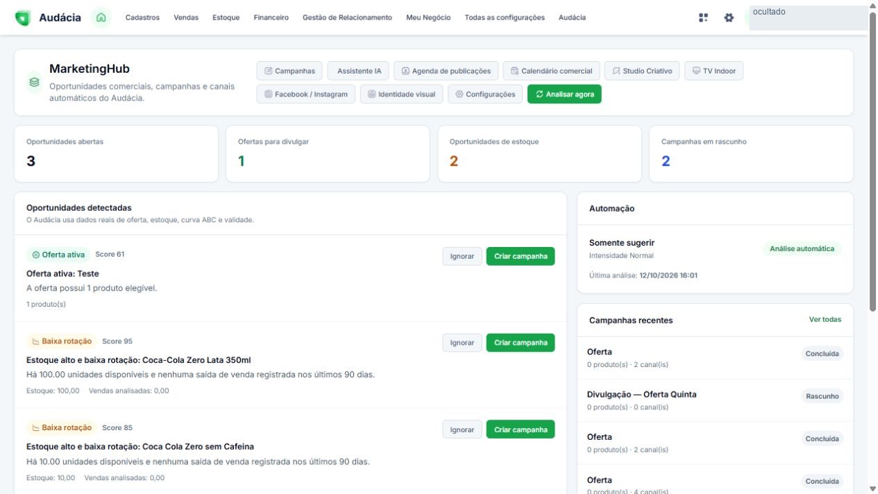Select the Ofertas para divulgar card
The width and height of the screenshot is (878, 494).
tap(328, 154)
